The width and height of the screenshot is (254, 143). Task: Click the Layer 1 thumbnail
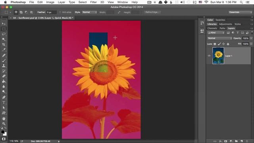click(x=218, y=56)
